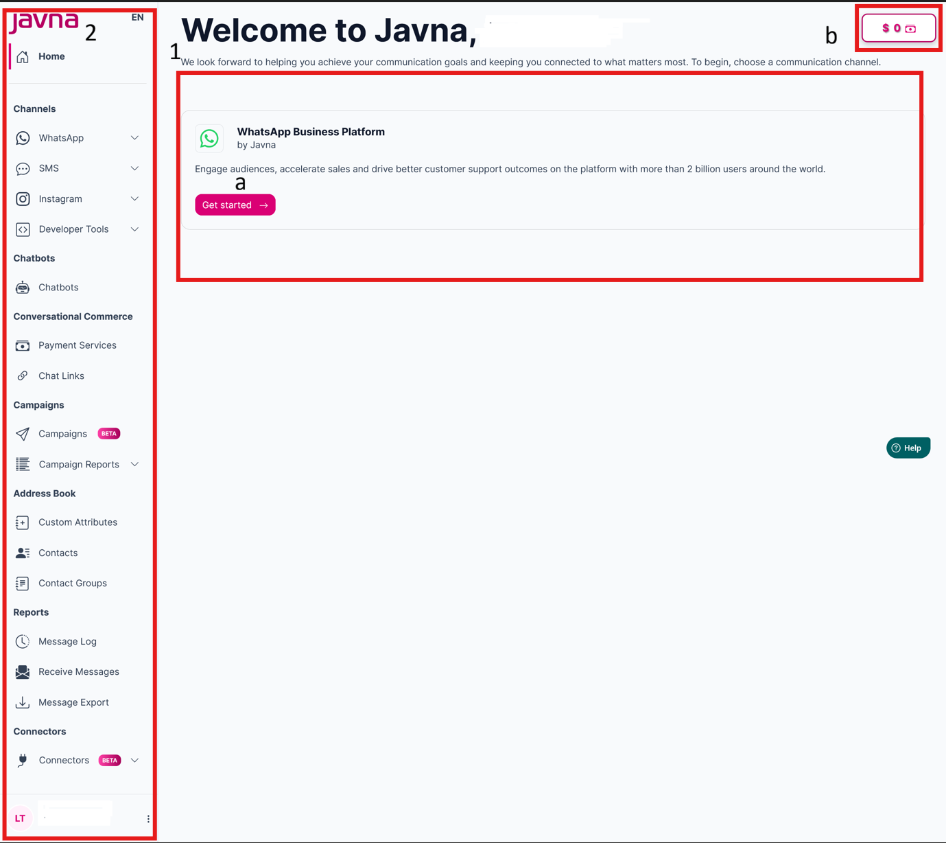This screenshot has height=843, width=946.
Task: Expand the Connectors chevron
Action: pyautogui.click(x=134, y=760)
